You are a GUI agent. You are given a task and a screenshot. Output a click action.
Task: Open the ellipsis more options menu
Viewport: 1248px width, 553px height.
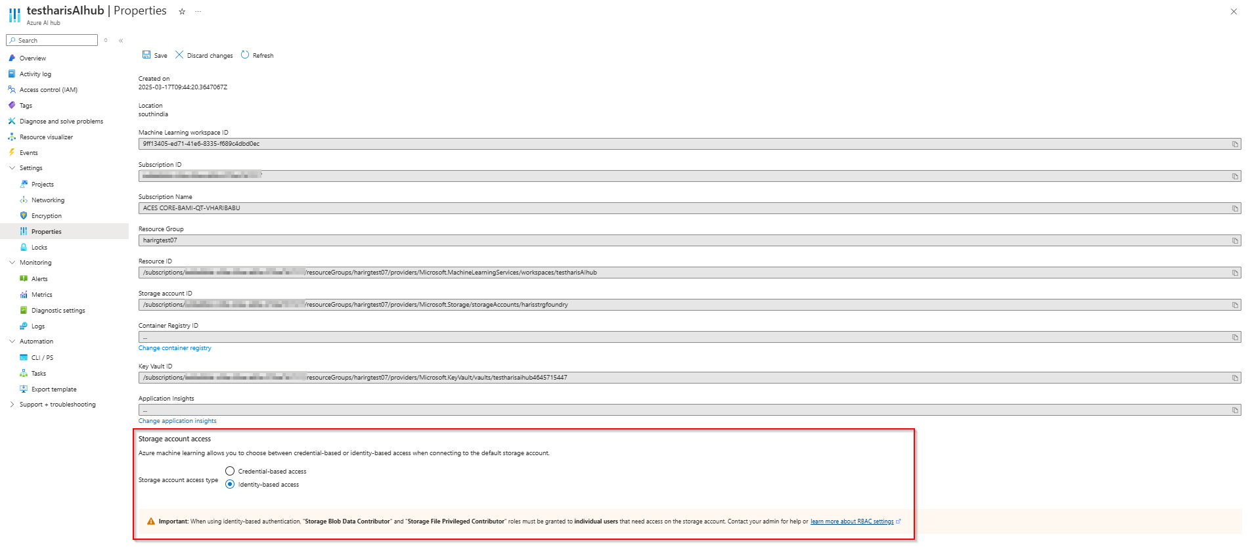click(x=198, y=11)
